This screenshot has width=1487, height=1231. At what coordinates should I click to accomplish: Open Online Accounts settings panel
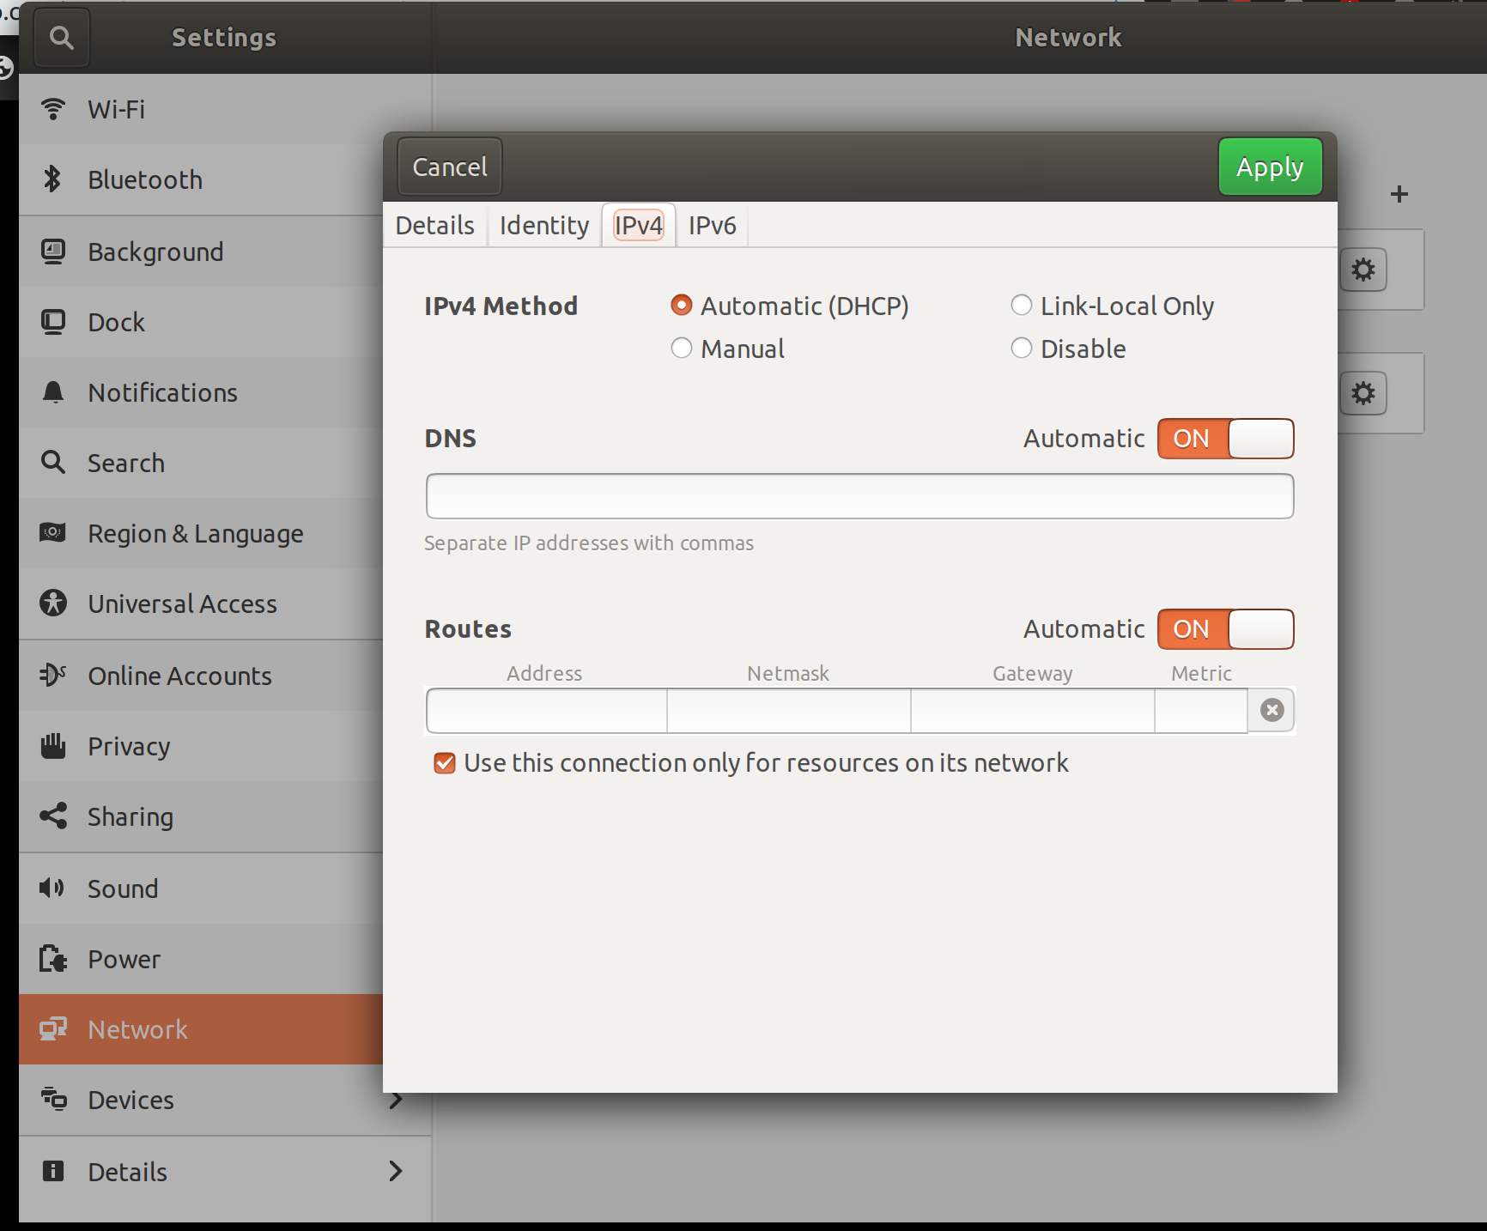[x=201, y=676]
